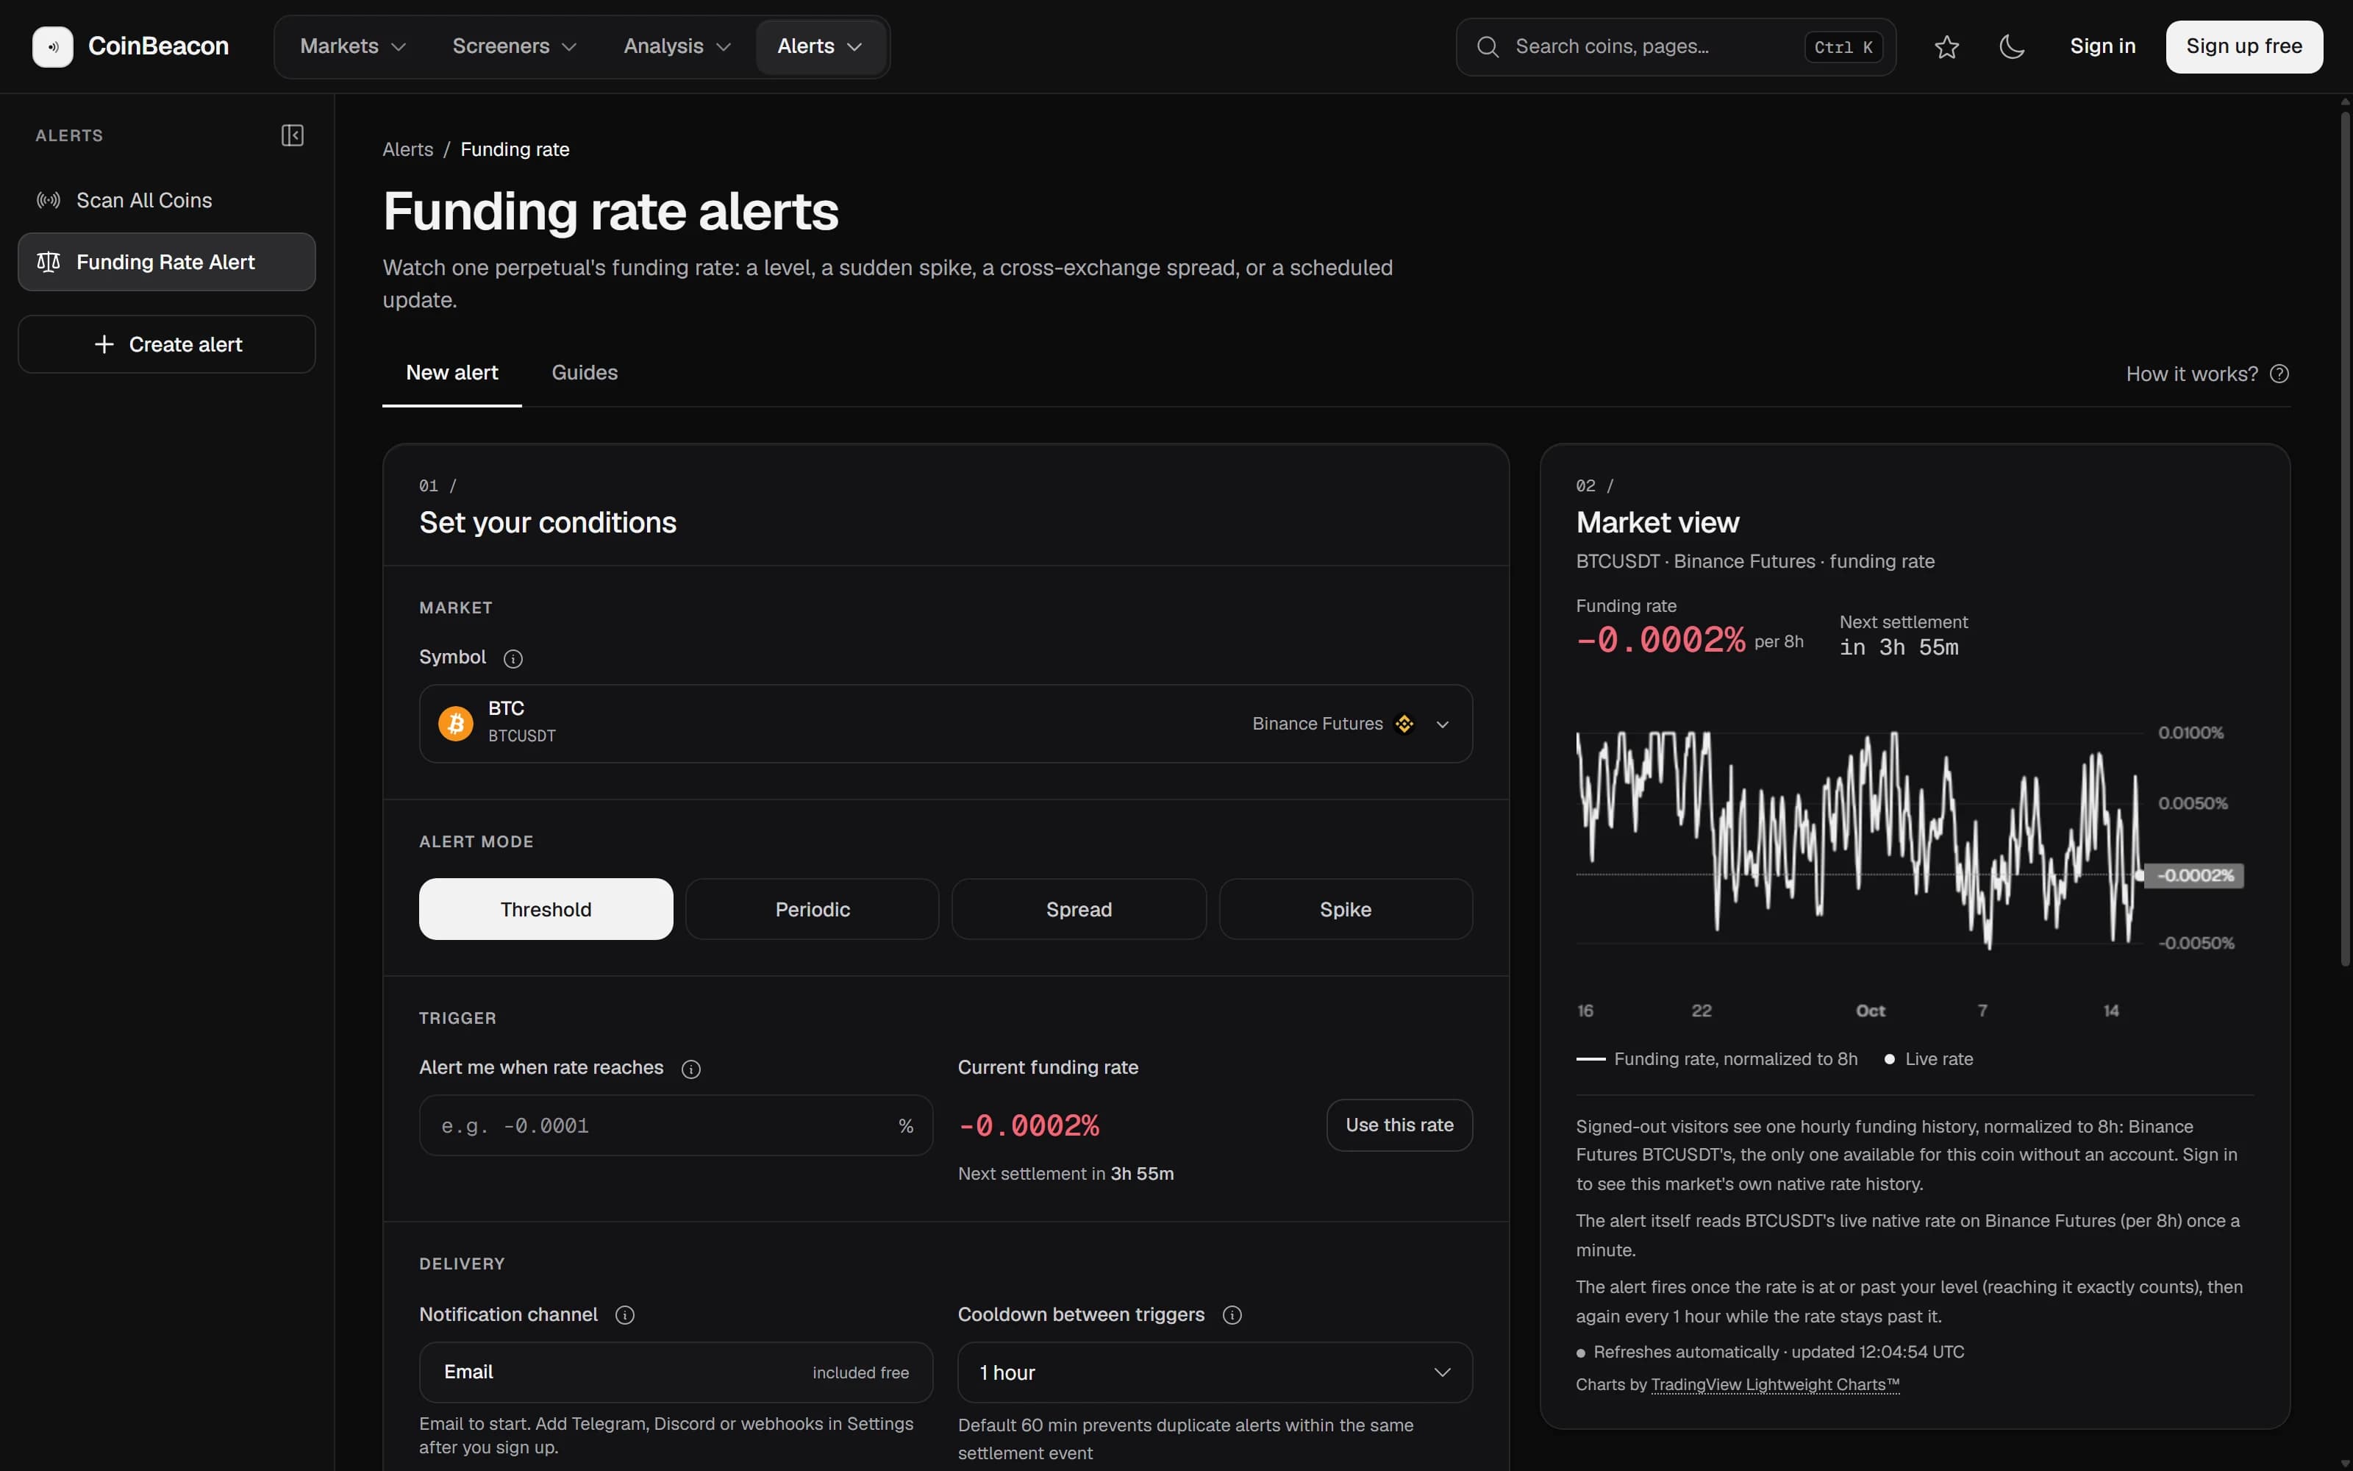Click the Email notification channel field

coord(676,1372)
